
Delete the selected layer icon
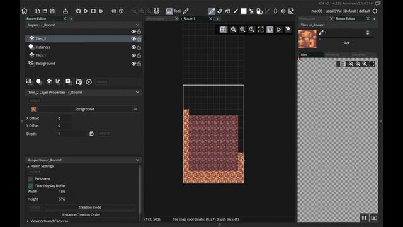pyautogui.click(x=89, y=82)
